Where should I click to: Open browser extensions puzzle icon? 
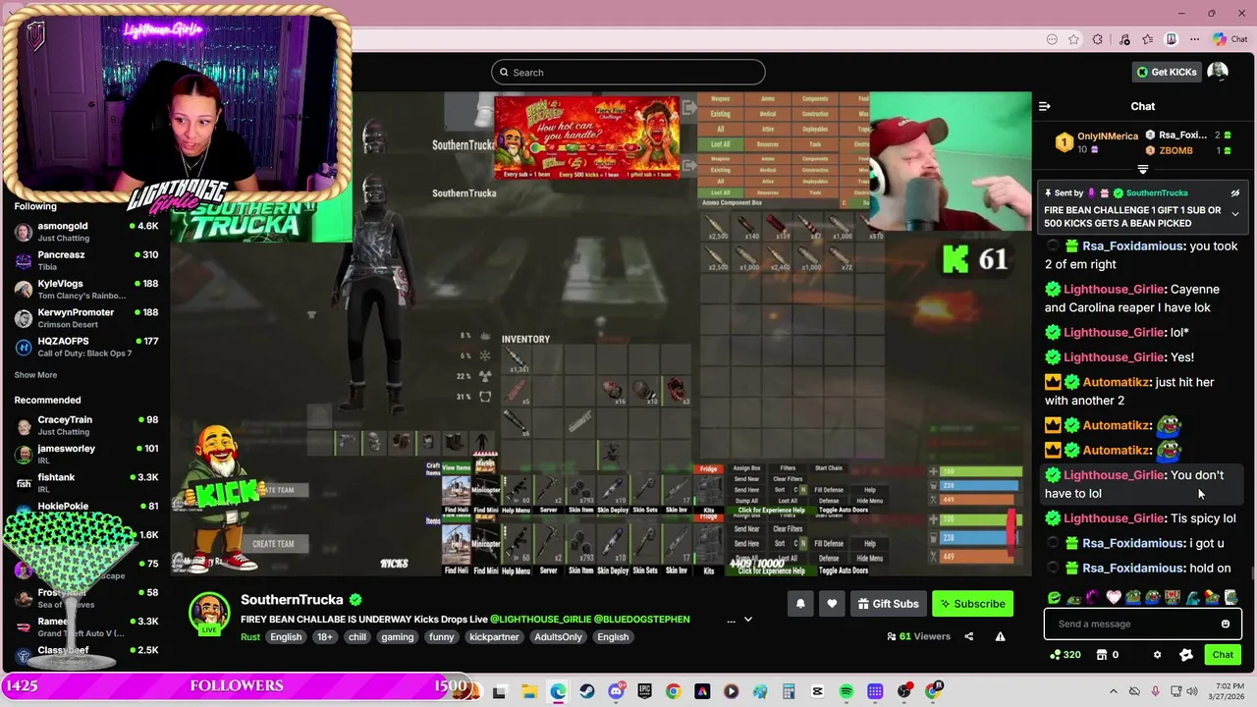pos(1098,39)
